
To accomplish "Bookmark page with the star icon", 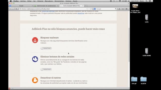I will 87,9.
